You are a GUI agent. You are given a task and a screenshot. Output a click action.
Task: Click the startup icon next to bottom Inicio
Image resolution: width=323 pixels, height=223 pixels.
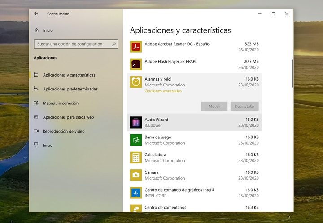36,145
